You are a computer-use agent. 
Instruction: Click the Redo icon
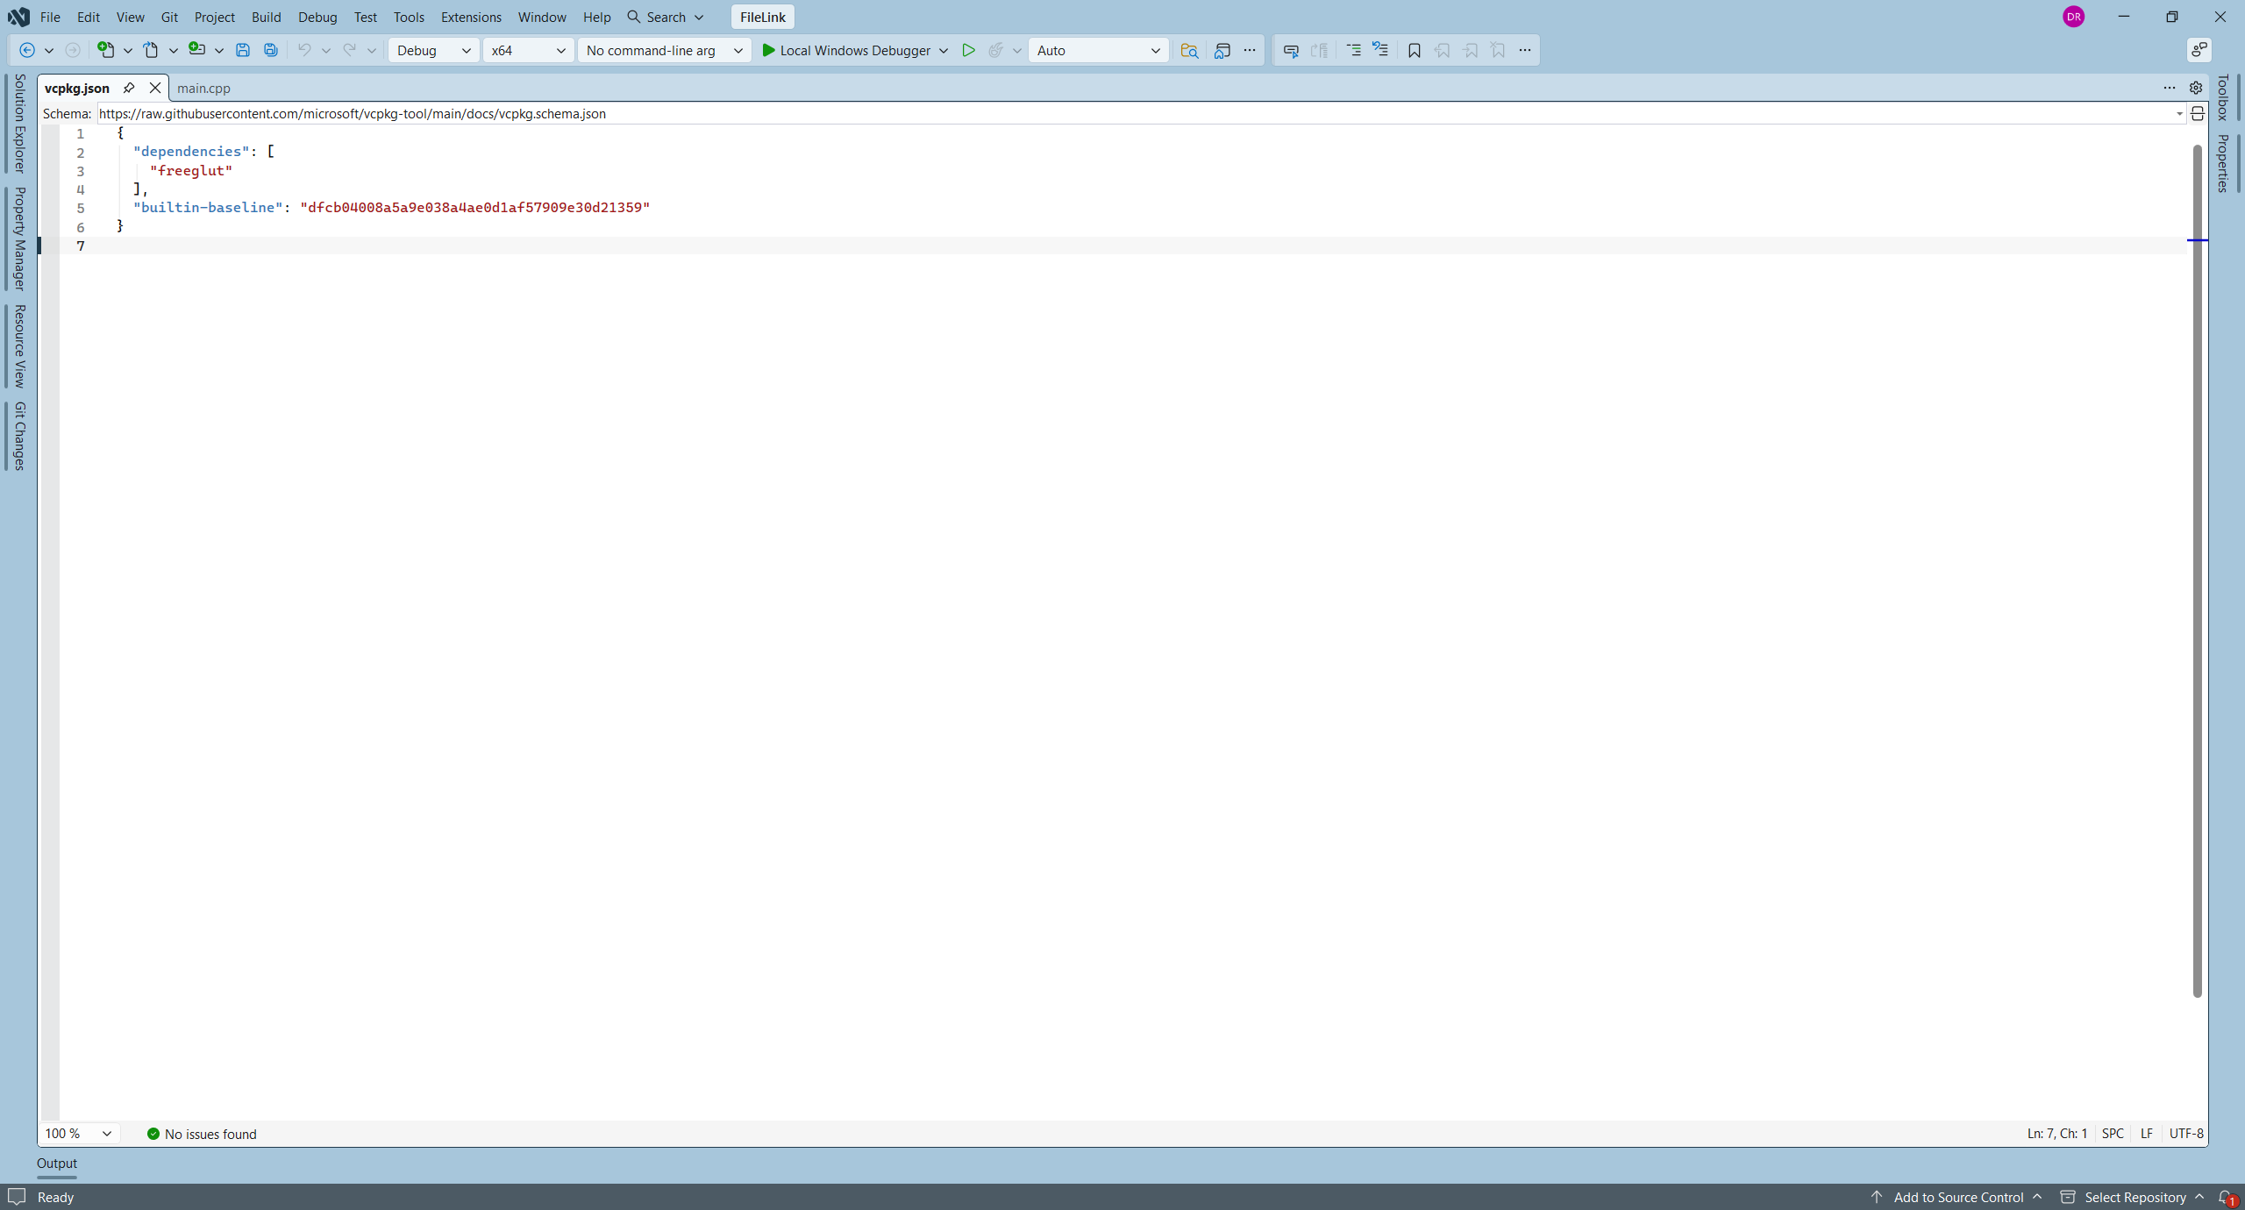coord(349,51)
